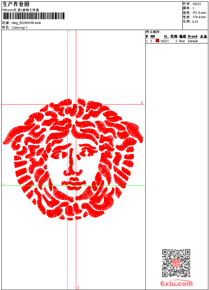Click the stitch value '10221' in row 1
The width and height of the screenshot is (209, 290).
click(x=165, y=41)
